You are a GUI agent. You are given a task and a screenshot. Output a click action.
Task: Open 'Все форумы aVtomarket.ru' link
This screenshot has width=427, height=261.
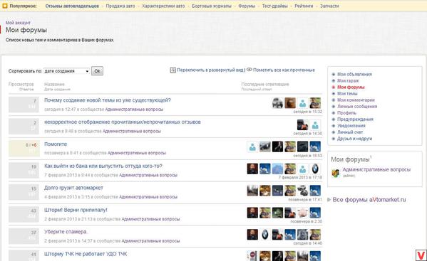(x=369, y=200)
